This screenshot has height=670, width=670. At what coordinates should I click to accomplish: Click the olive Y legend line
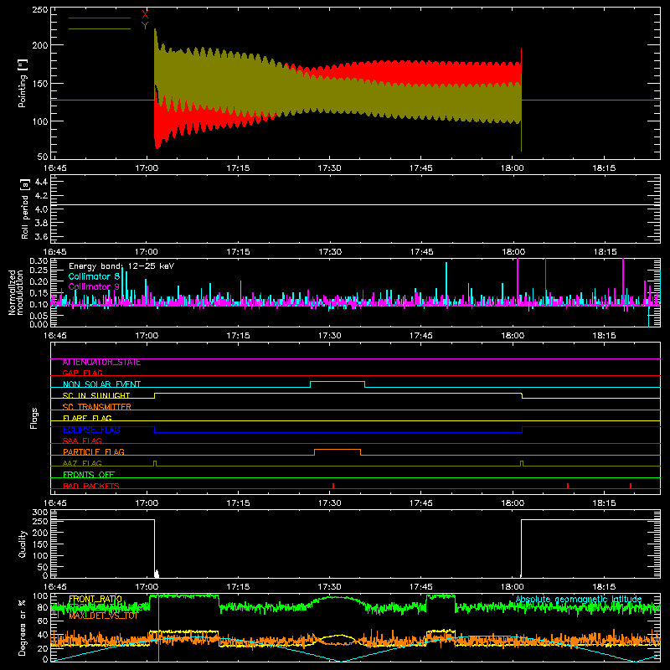click(x=100, y=29)
